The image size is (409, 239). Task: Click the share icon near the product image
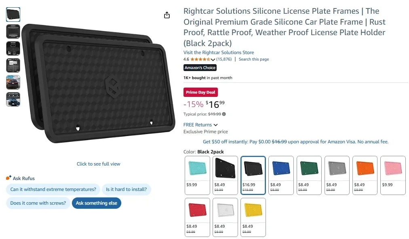[167, 15]
